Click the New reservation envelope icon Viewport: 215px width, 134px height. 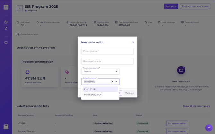click(x=181, y=70)
